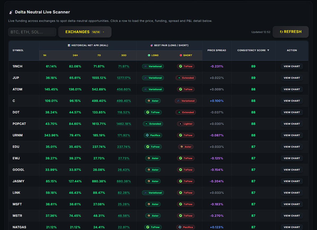Select the JASMY symbol row

pyautogui.click(x=158, y=181)
